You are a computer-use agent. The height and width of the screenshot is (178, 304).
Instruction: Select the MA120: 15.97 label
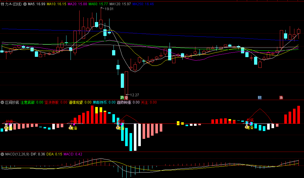pos(120,4)
